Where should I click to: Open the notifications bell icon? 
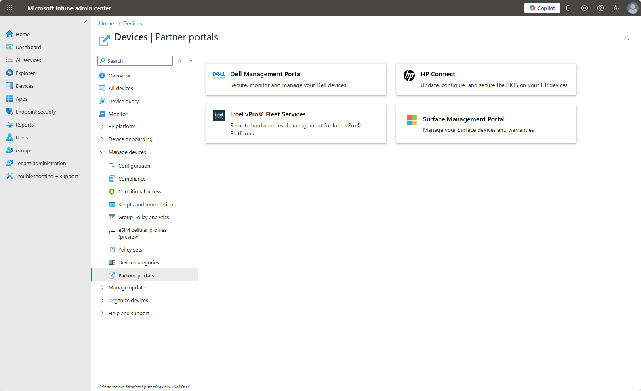pyautogui.click(x=568, y=8)
